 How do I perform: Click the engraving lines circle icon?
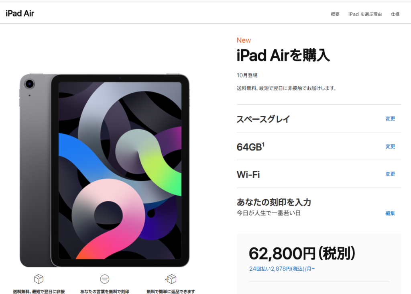[105, 279]
